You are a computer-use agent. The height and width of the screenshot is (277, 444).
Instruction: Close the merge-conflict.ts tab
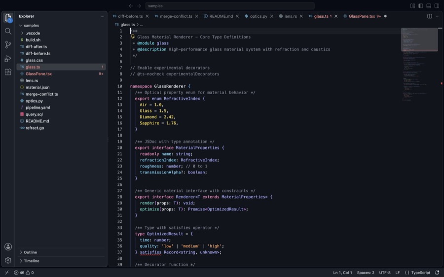(x=196, y=16)
